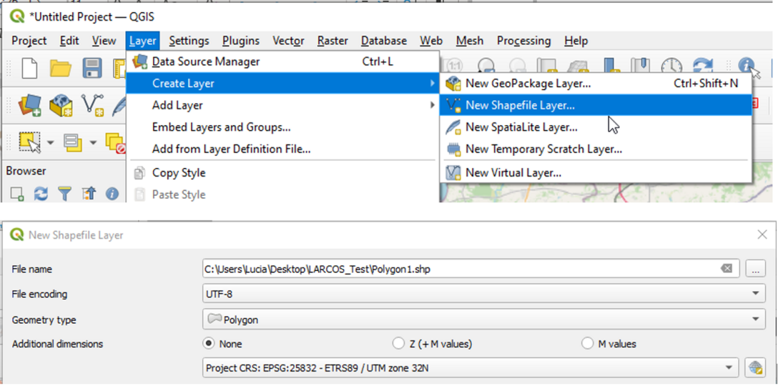Click the Show Bookmarks toolbar icon
This screenshot has width=778, height=386.
pyautogui.click(x=641, y=66)
